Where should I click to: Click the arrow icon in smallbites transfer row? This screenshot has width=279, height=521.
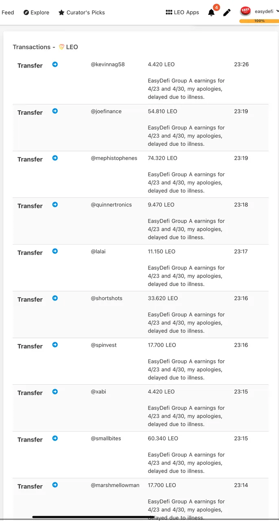coord(55,438)
